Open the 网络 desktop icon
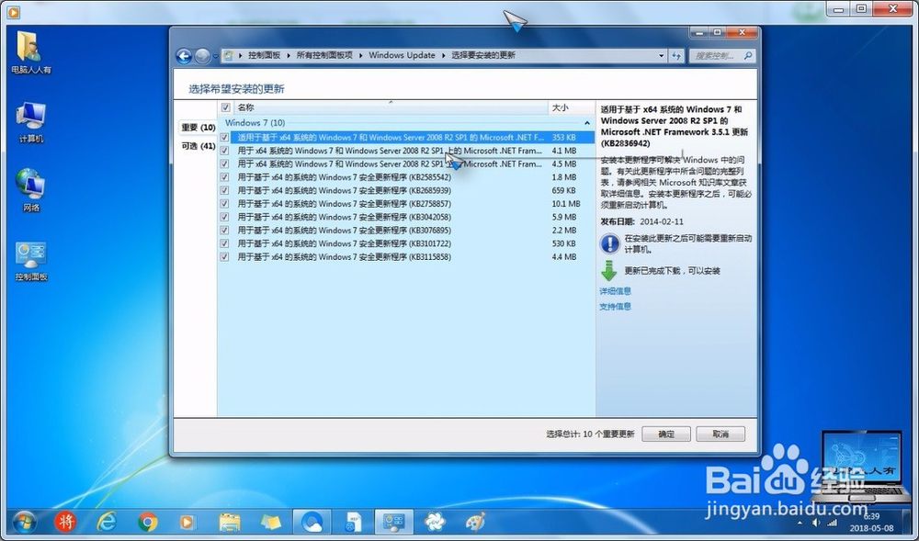Viewport: 919px width, 541px height. coord(30,189)
